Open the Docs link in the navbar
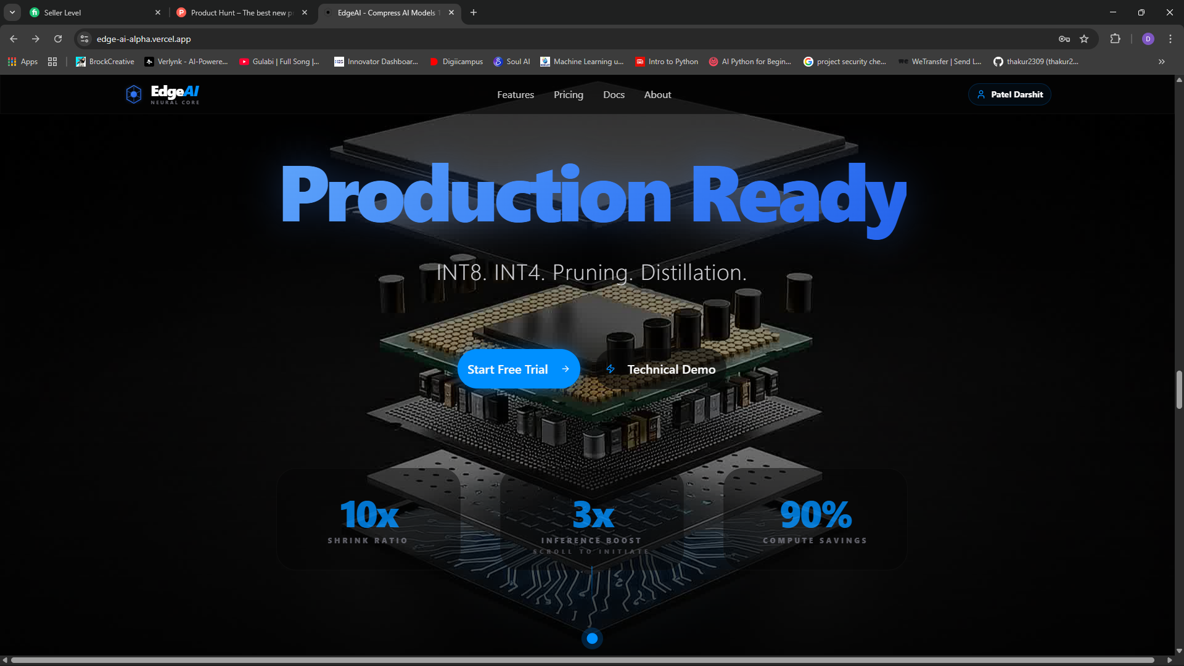Viewport: 1184px width, 666px height. click(614, 94)
